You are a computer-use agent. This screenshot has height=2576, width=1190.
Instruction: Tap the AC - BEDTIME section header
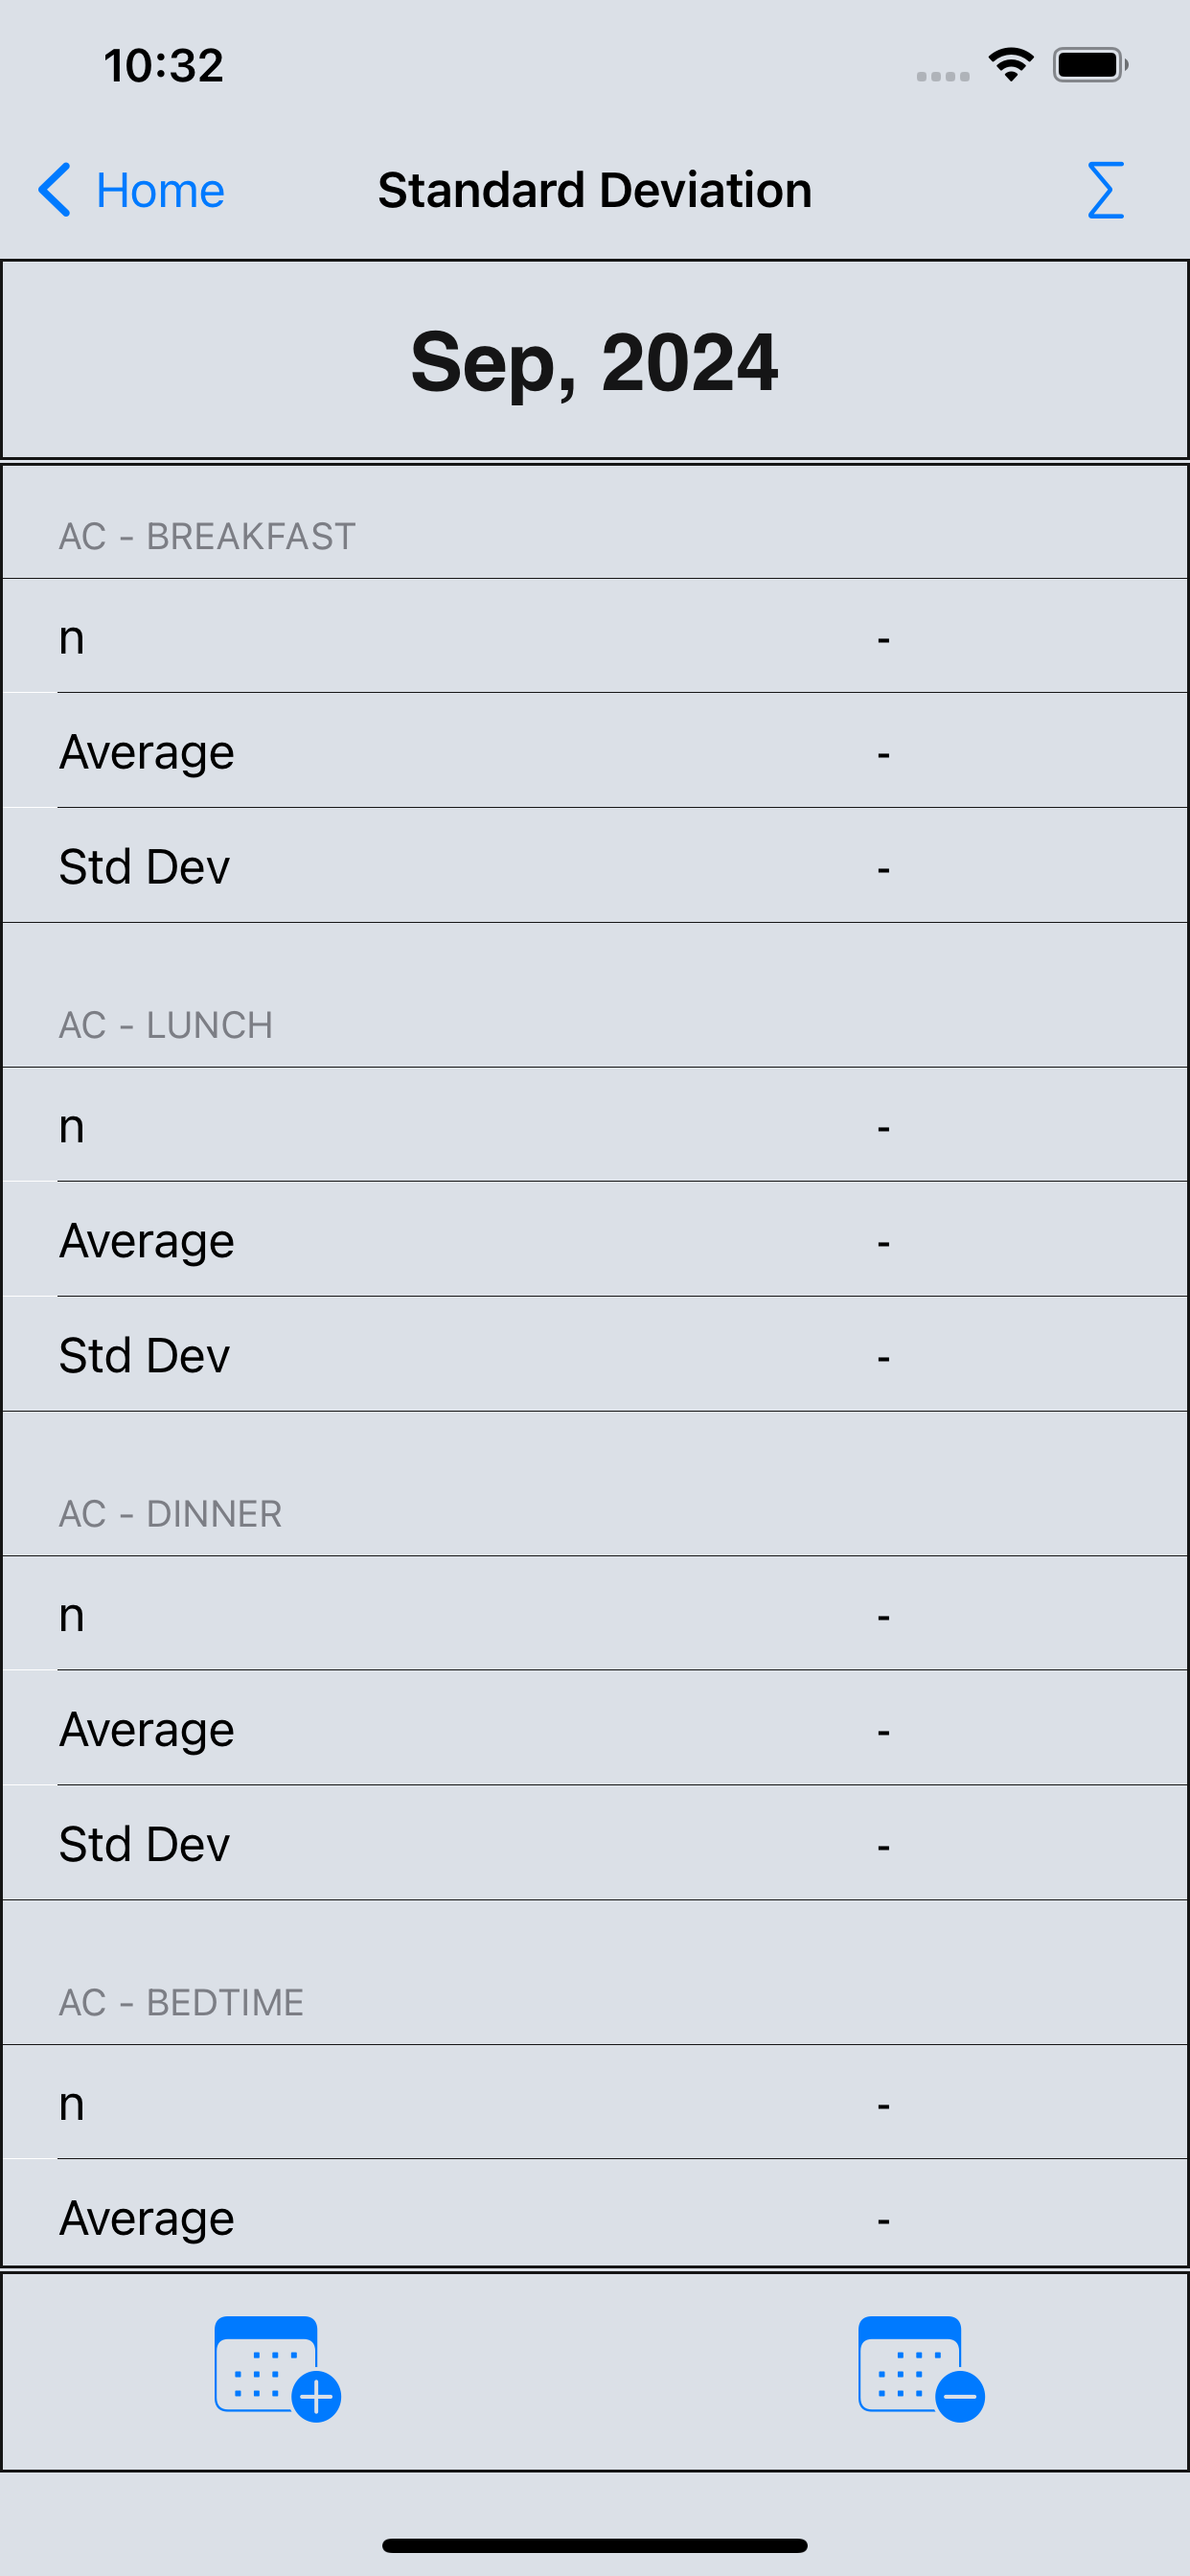point(181,2003)
